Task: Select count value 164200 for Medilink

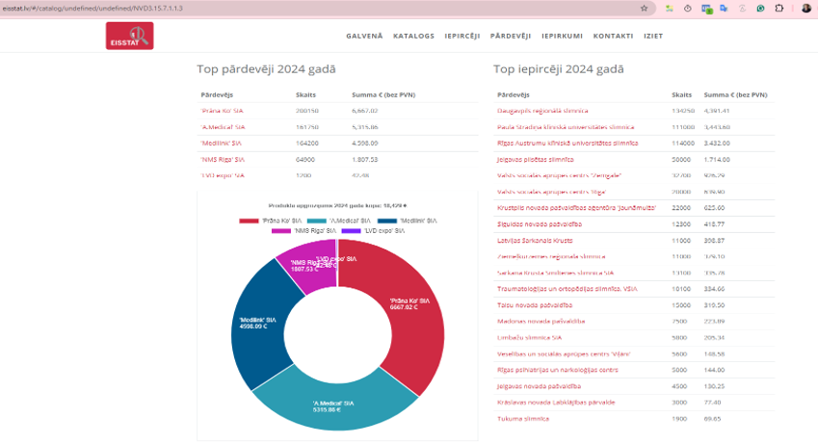Action: tap(307, 143)
